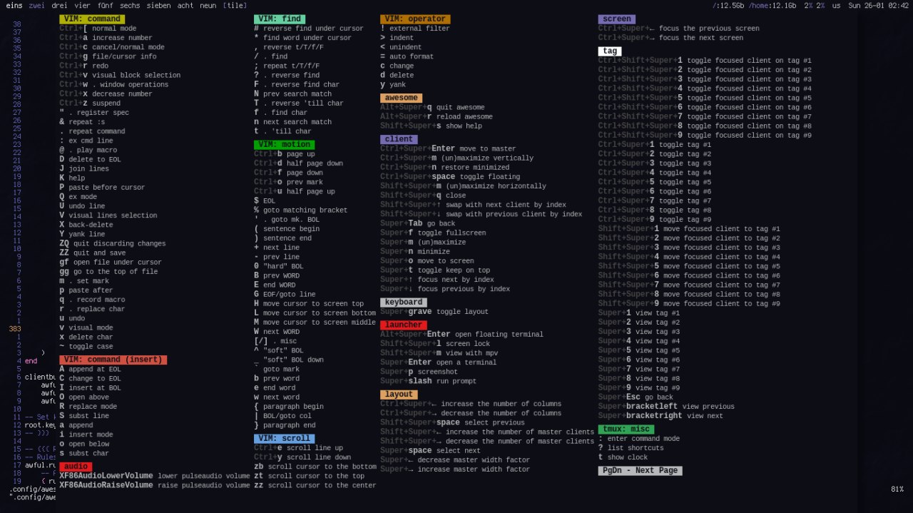This screenshot has height=513, width=913.
Task: Click the /:12.5Gb root disk usage
Action: [728, 6]
